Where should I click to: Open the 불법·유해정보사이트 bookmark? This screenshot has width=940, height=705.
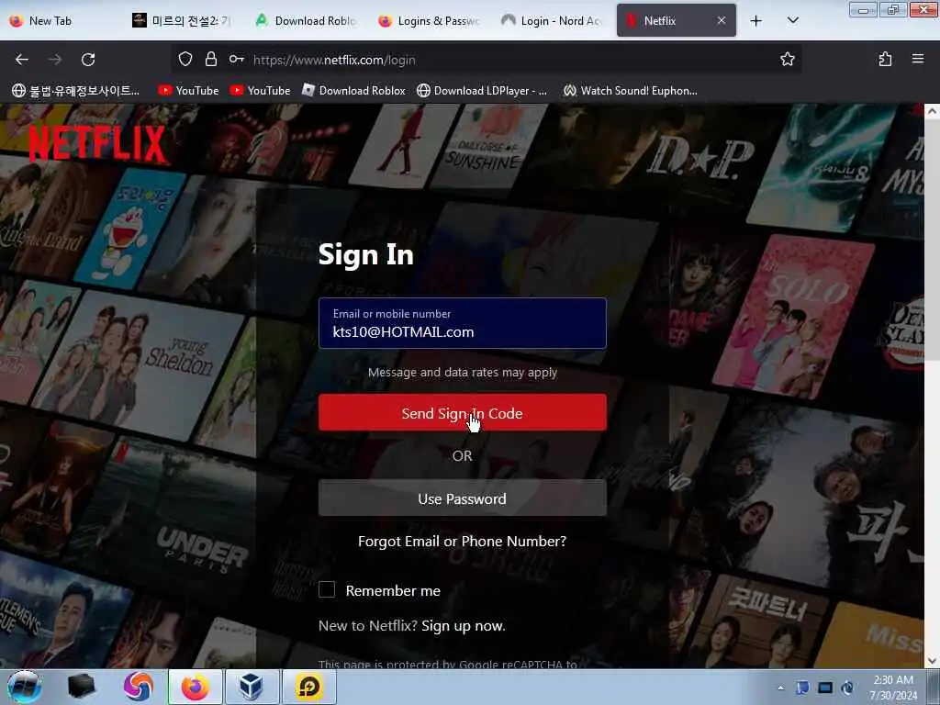[75, 91]
